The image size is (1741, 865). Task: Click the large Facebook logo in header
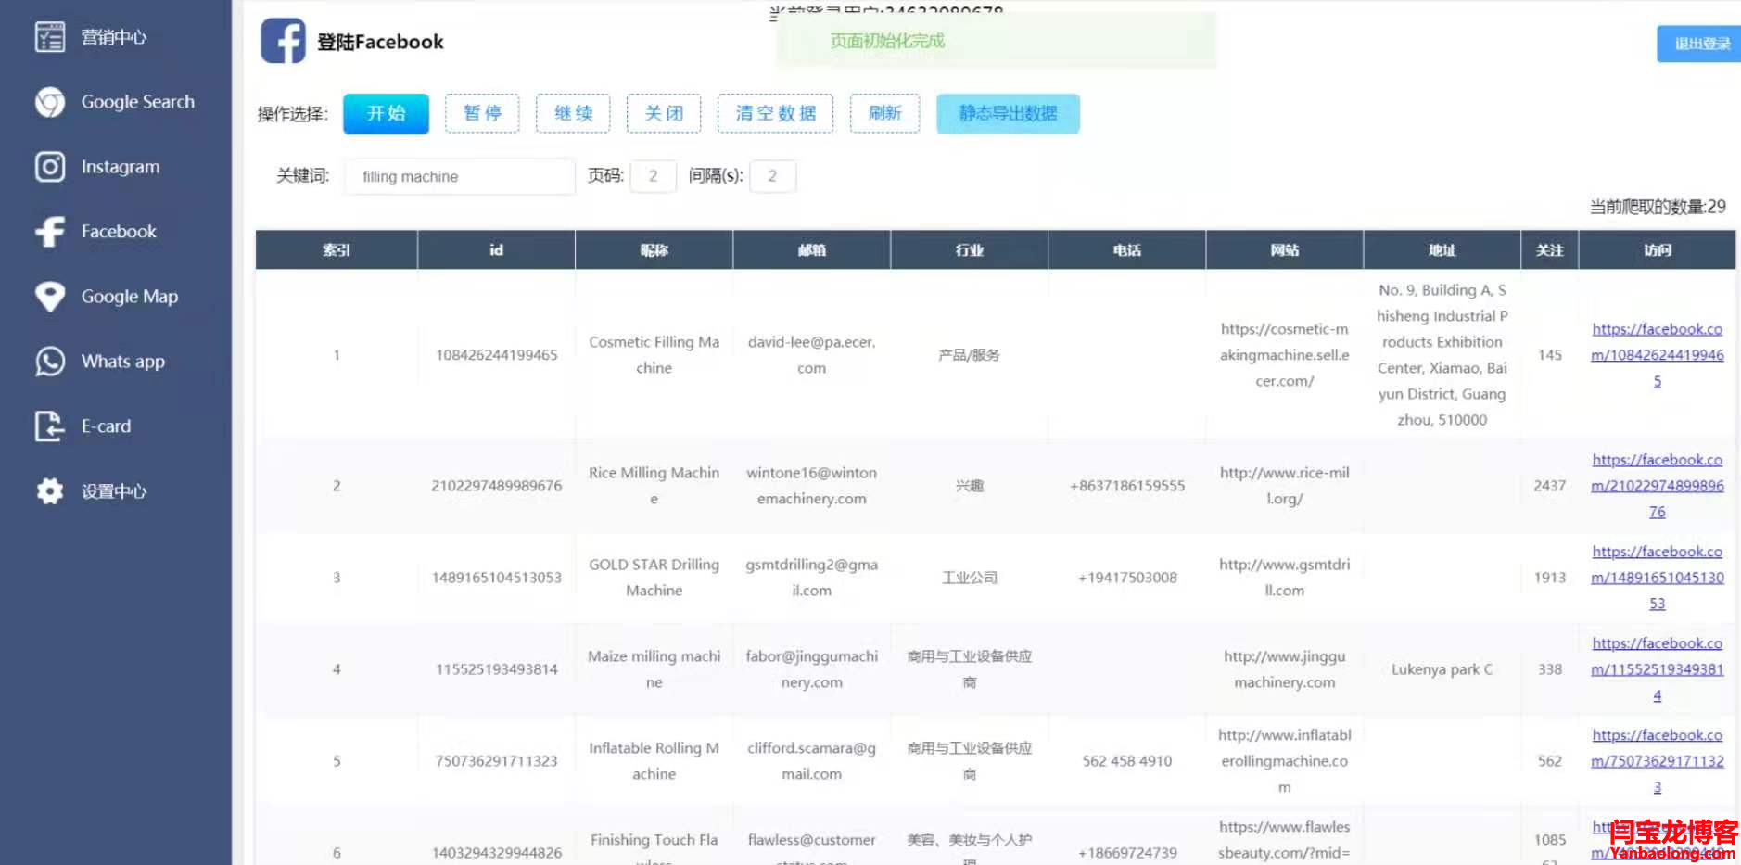tap(283, 42)
